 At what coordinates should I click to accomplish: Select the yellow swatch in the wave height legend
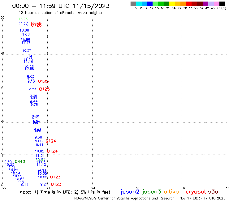click(172, 4)
